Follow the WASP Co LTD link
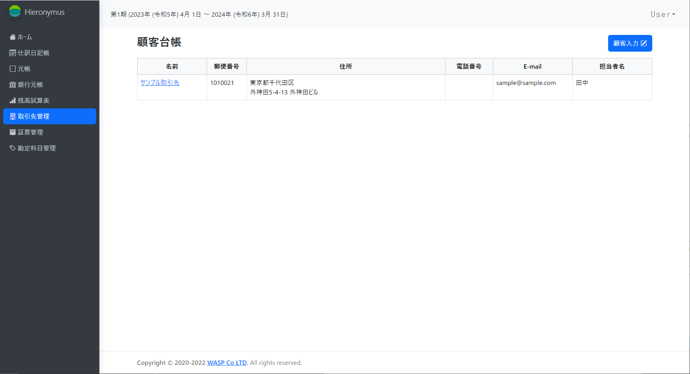Screen dimensions: 690x374 coord(227,362)
